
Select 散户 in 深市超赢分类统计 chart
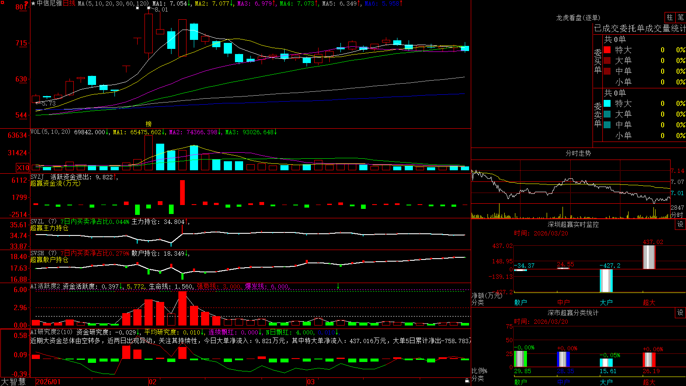click(x=521, y=382)
